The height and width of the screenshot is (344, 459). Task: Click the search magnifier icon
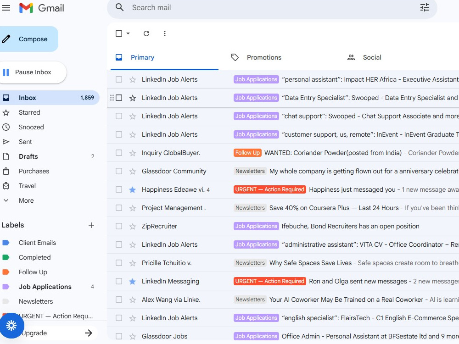click(x=119, y=7)
